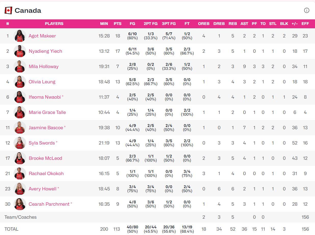This screenshot has height=235, width=315.
Task: Click Mila Holloway's headshot photo
Action: (x=20, y=67)
